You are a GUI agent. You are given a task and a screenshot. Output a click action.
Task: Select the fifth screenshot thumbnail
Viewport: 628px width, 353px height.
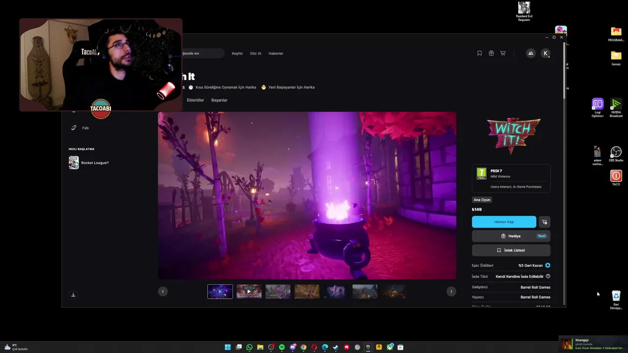[x=336, y=292]
